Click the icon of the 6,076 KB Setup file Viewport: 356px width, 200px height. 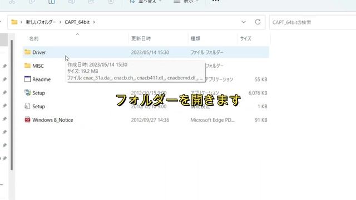[27, 93]
